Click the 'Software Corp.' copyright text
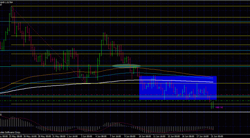Screen dimensions: 250x138 tap(13, 132)
